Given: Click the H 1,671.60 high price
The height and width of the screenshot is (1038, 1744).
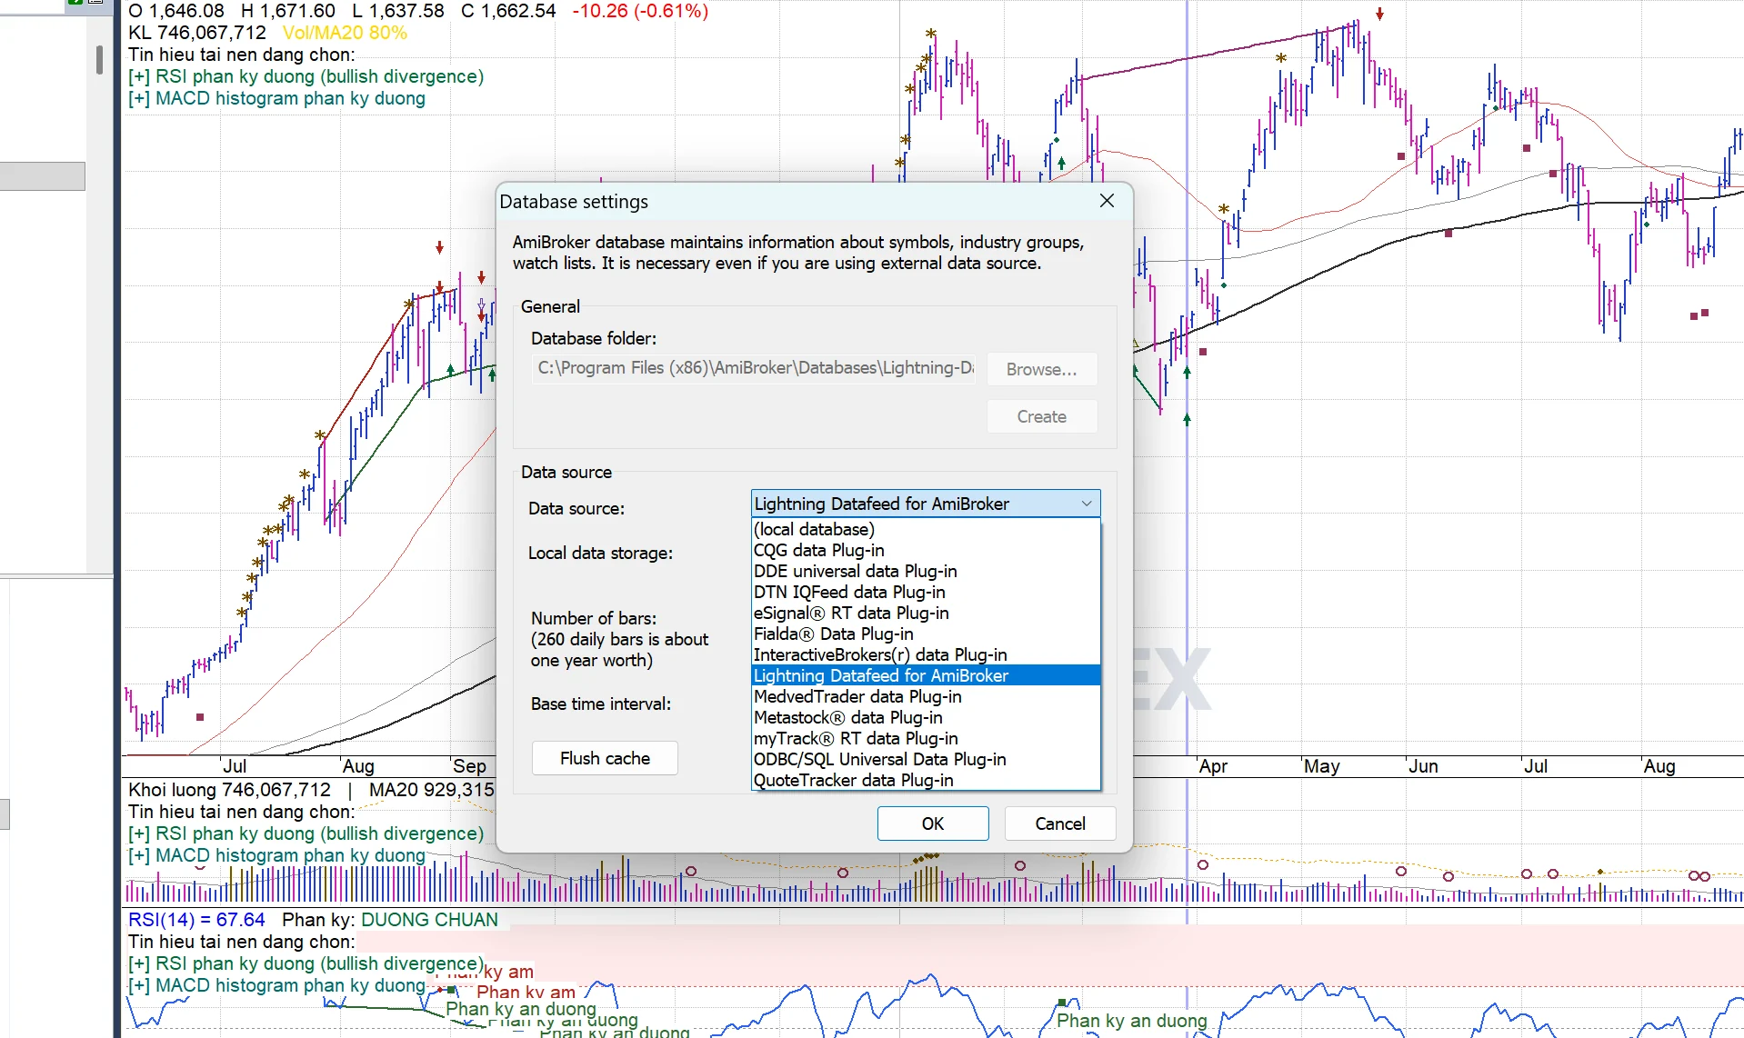Looking at the screenshot, I should [288, 11].
